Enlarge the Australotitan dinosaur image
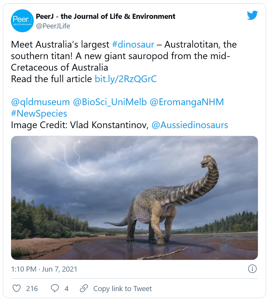 coord(134,198)
